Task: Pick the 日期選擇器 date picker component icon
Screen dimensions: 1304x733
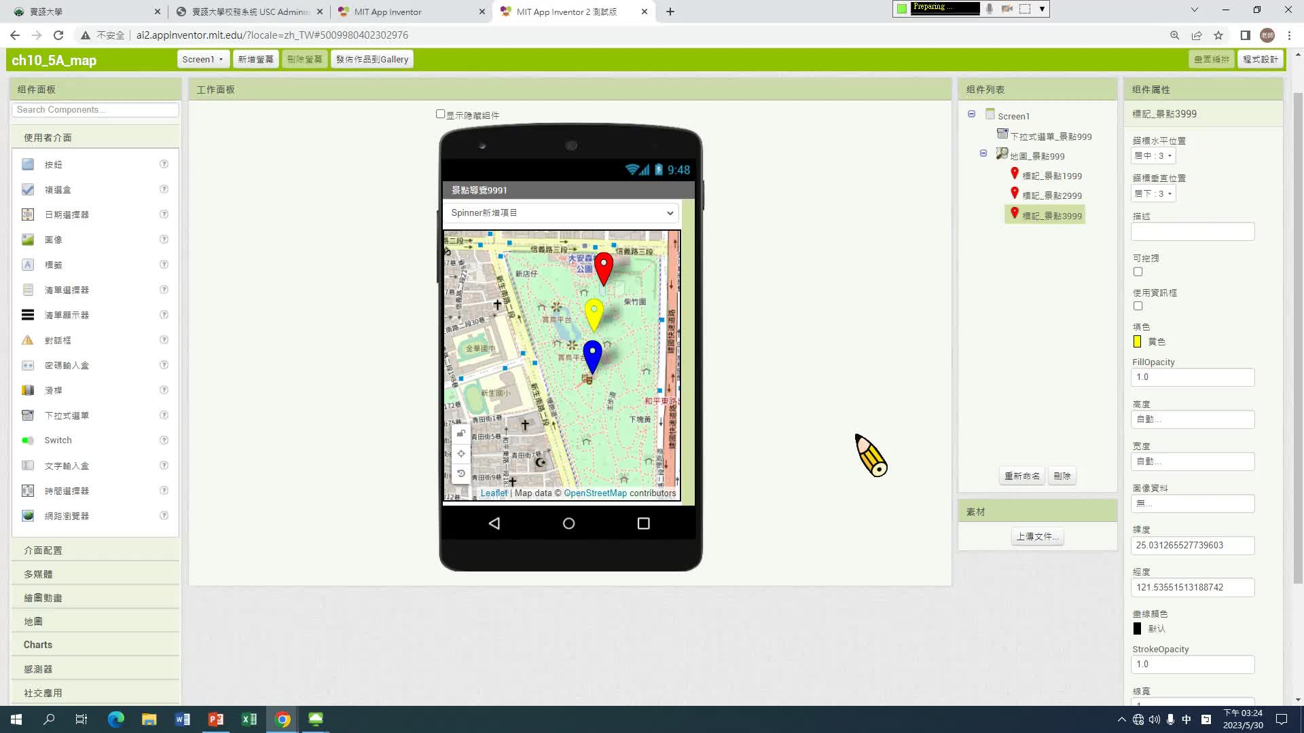Action: (28, 214)
